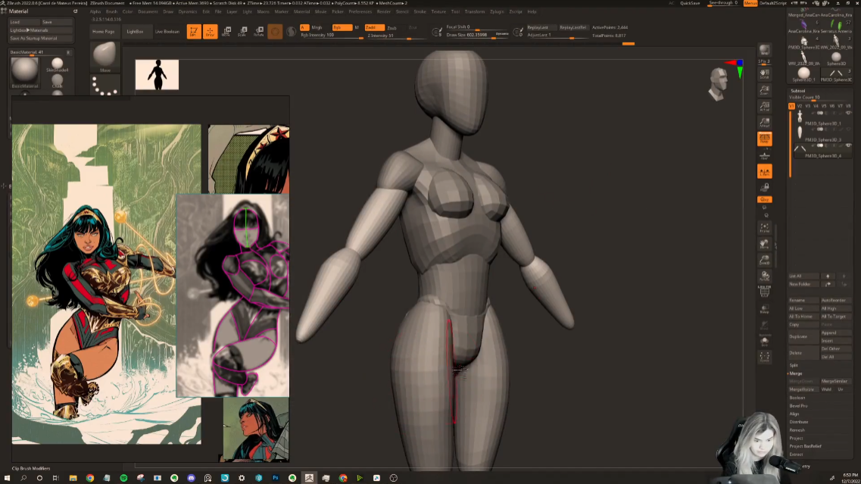Click Live Boolean button

point(167,31)
